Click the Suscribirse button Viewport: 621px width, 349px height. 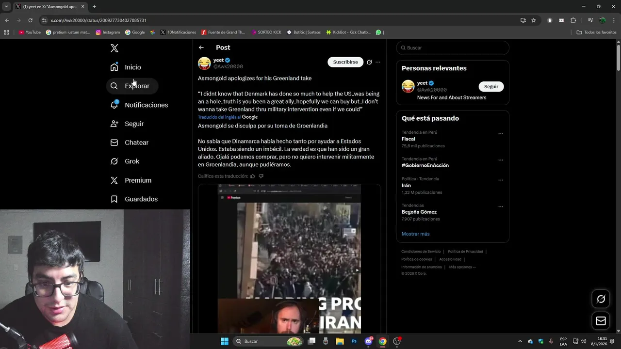[345, 62]
